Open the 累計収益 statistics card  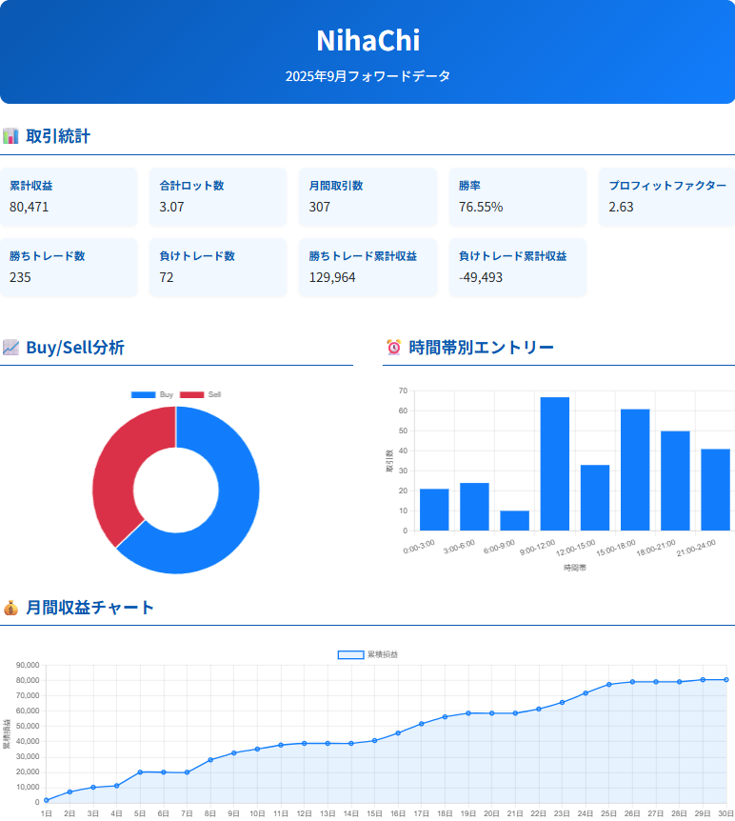69,197
